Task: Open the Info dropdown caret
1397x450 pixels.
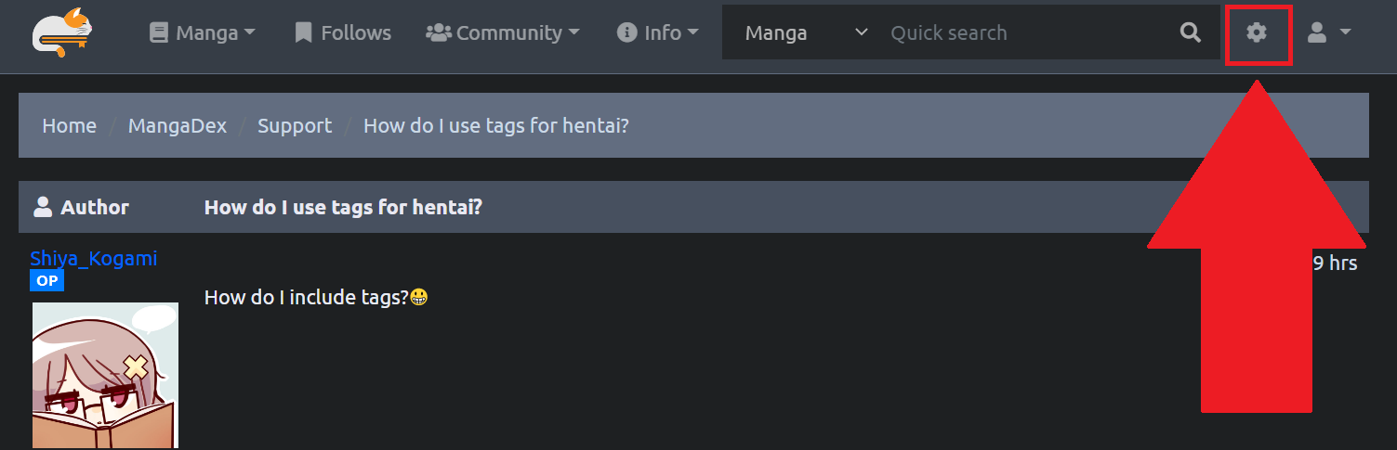Action: point(693,33)
